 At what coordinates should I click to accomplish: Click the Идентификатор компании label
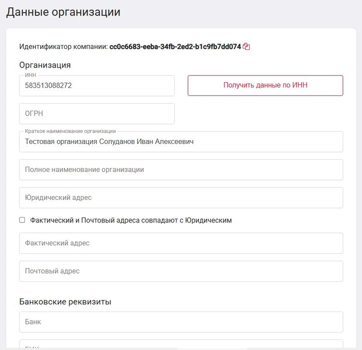click(63, 47)
